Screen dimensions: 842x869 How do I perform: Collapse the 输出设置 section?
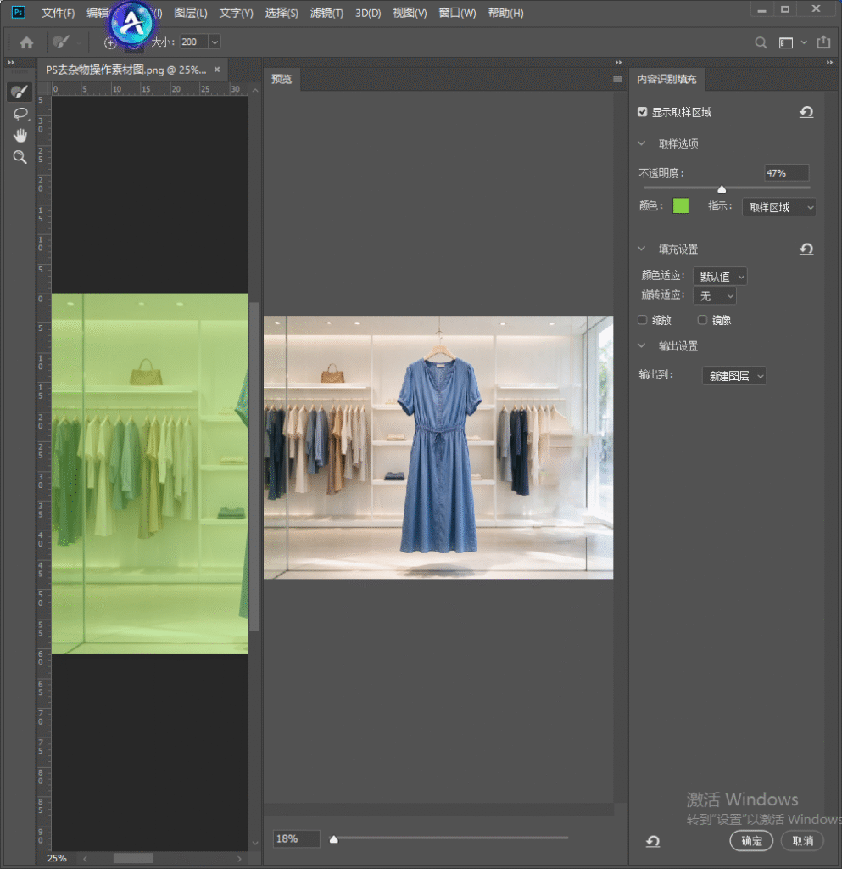(x=642, y=346)
